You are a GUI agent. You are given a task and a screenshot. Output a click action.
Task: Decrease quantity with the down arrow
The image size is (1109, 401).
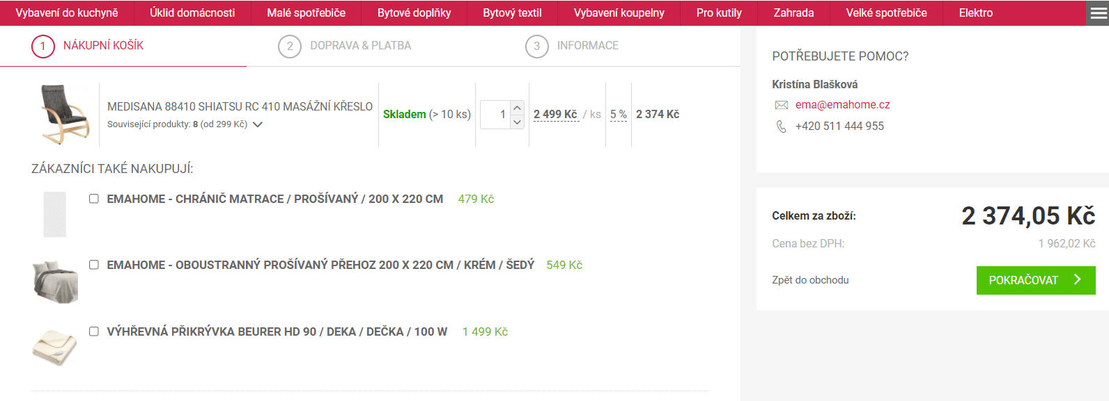(x=517, y=122)
